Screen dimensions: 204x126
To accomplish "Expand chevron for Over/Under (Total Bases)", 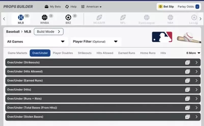I will 196,108.
